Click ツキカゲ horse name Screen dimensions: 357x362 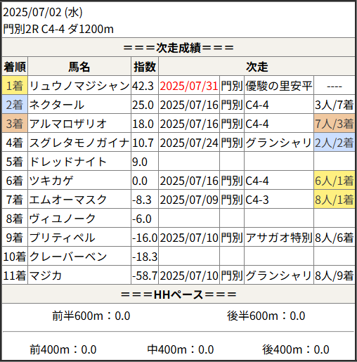pyautogui.click(x=51, y=181)
